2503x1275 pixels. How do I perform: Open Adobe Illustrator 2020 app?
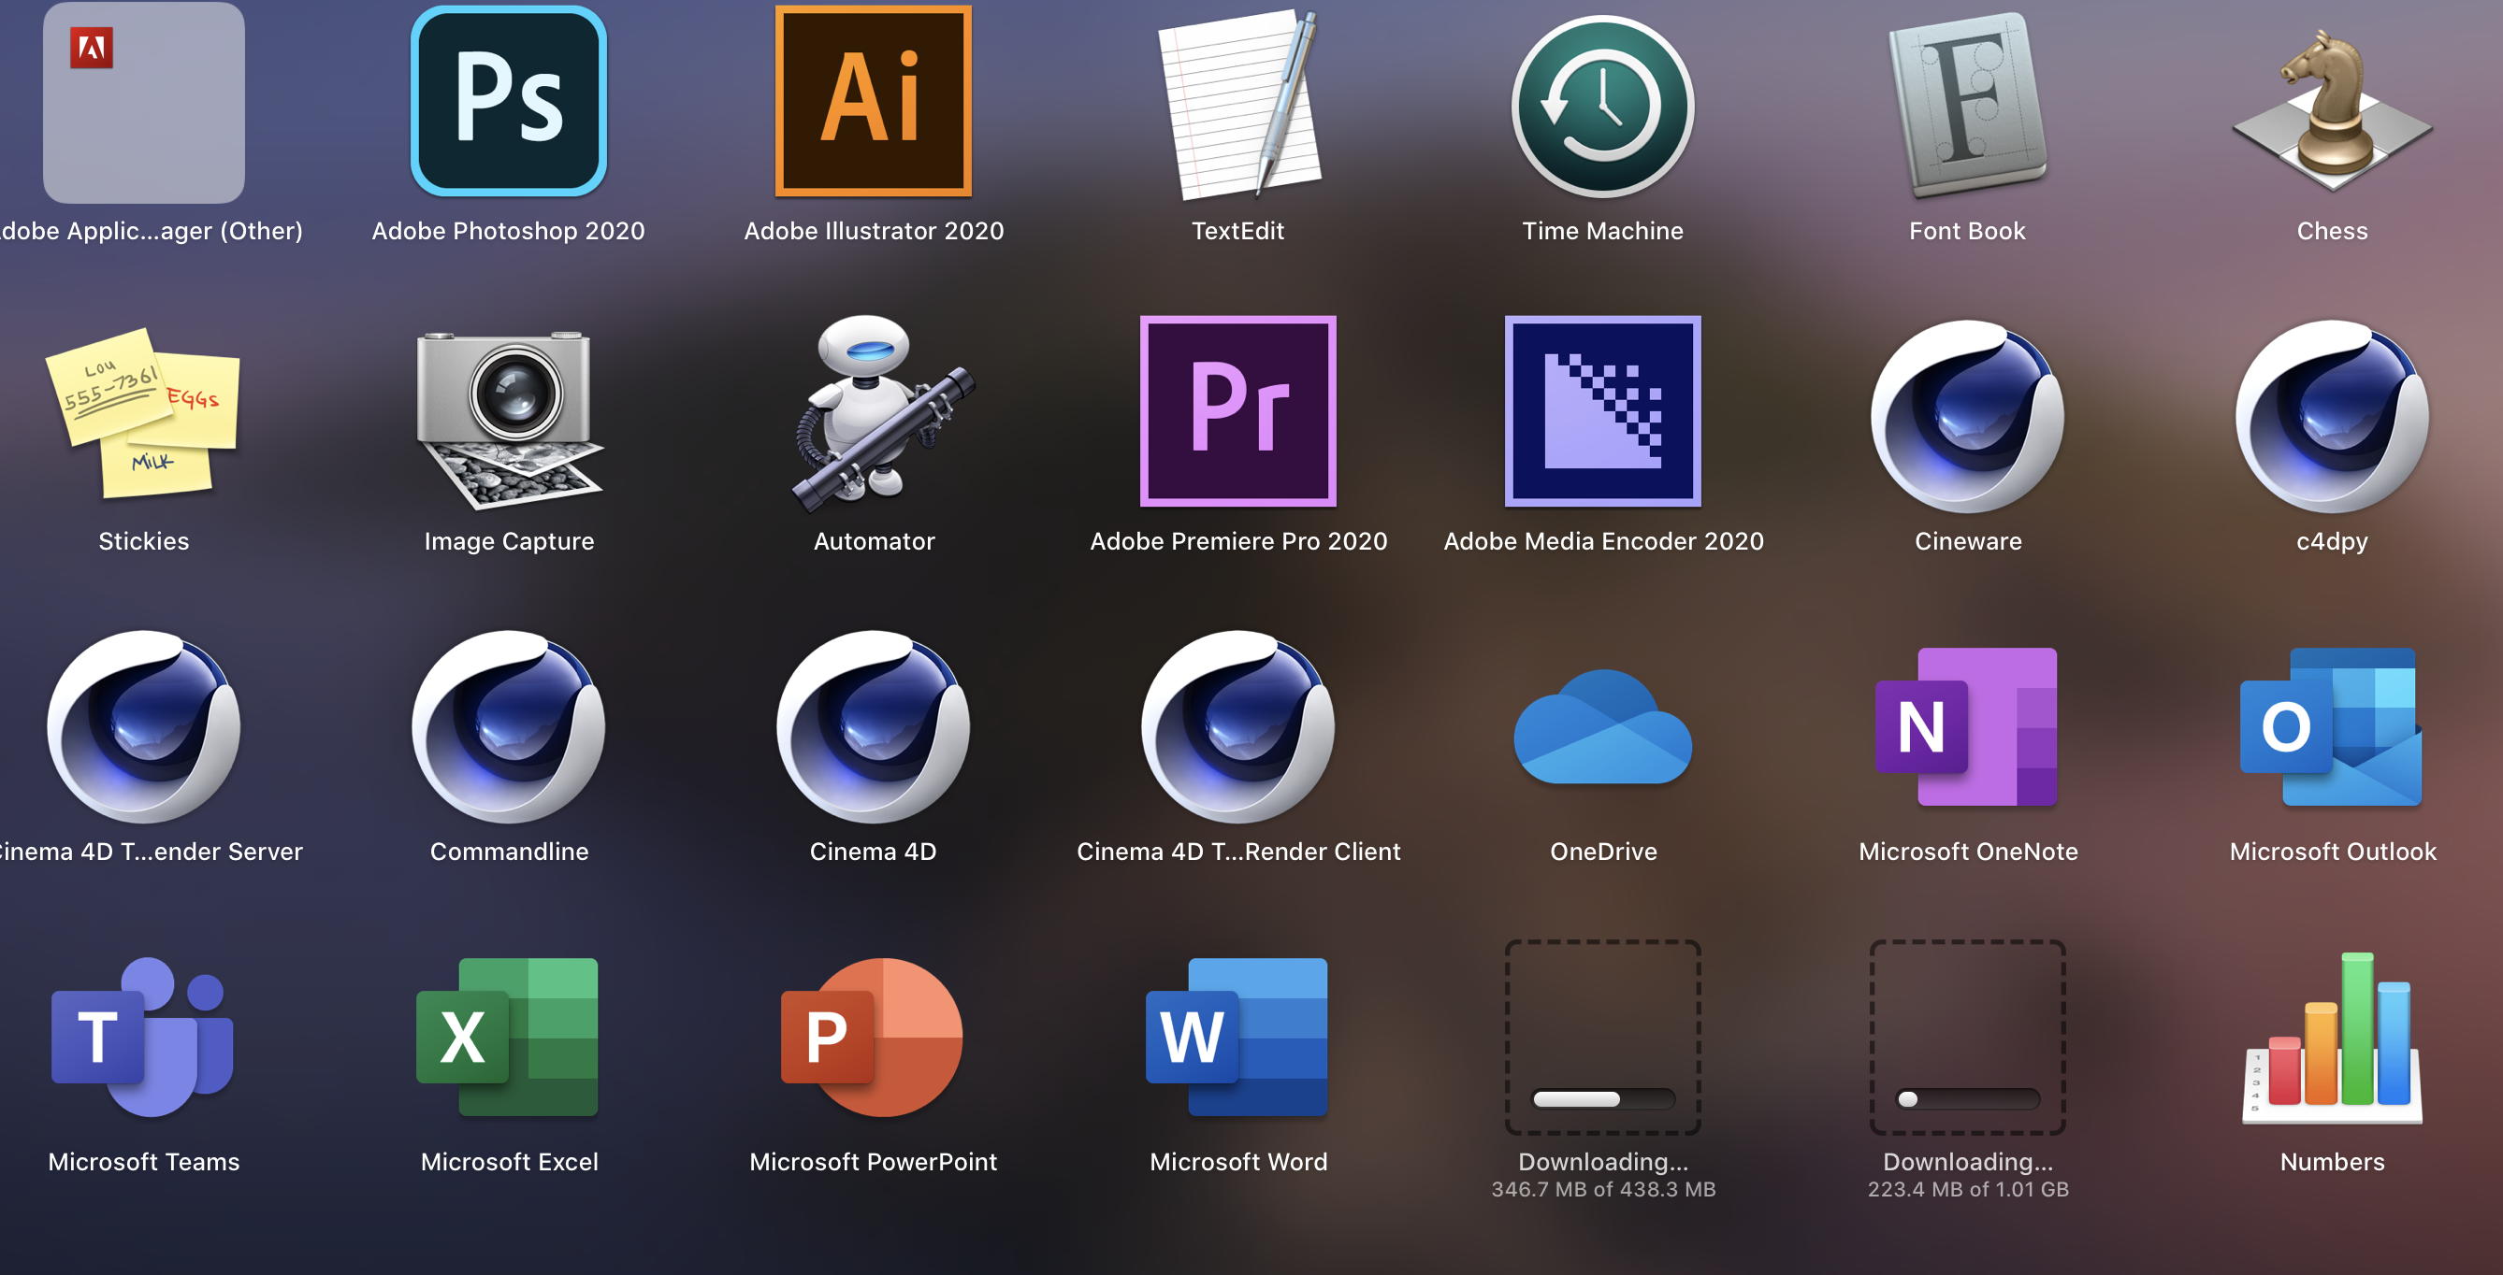pos(873,102)
